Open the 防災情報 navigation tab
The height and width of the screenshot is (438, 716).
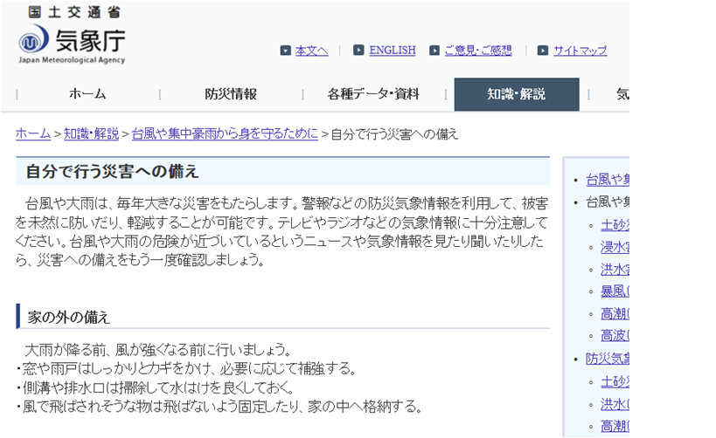pyautogui.click(x=231, y=94)
